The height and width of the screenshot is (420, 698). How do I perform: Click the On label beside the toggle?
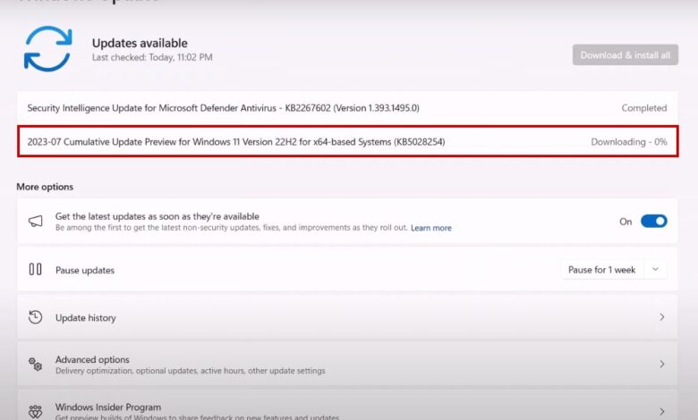626,222
